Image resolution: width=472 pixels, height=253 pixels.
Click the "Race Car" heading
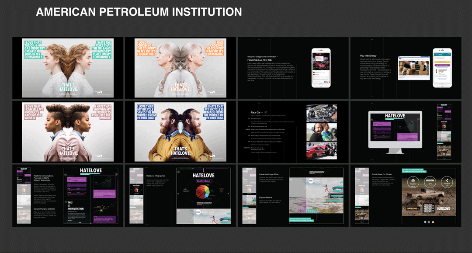pos(256,112)
